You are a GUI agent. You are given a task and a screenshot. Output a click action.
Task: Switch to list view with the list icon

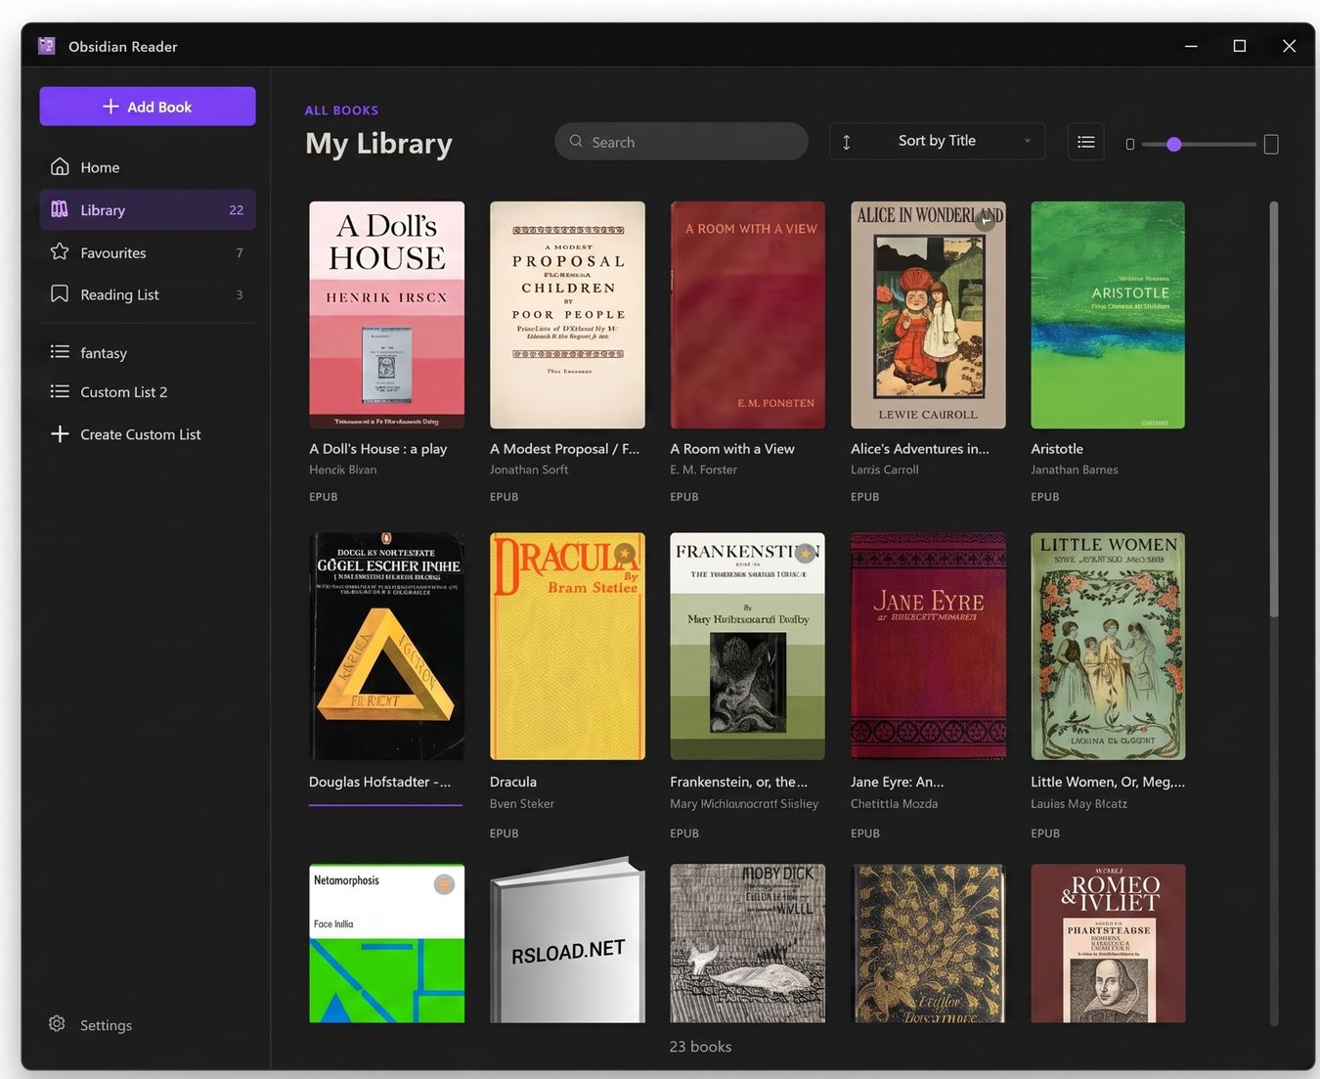click(x=1086, y=142)
